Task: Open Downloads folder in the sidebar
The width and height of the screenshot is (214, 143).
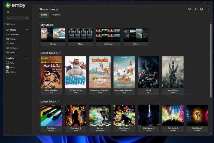Action: [x=14, y=34]
